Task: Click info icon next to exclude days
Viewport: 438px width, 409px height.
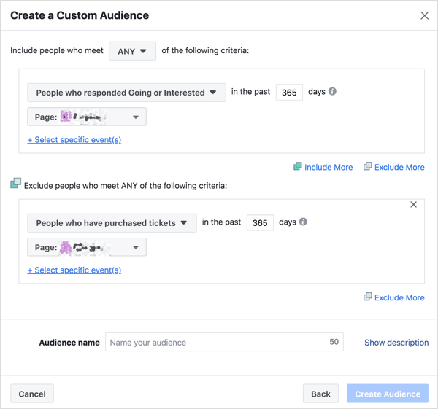Action: click(x=303, y=222)
